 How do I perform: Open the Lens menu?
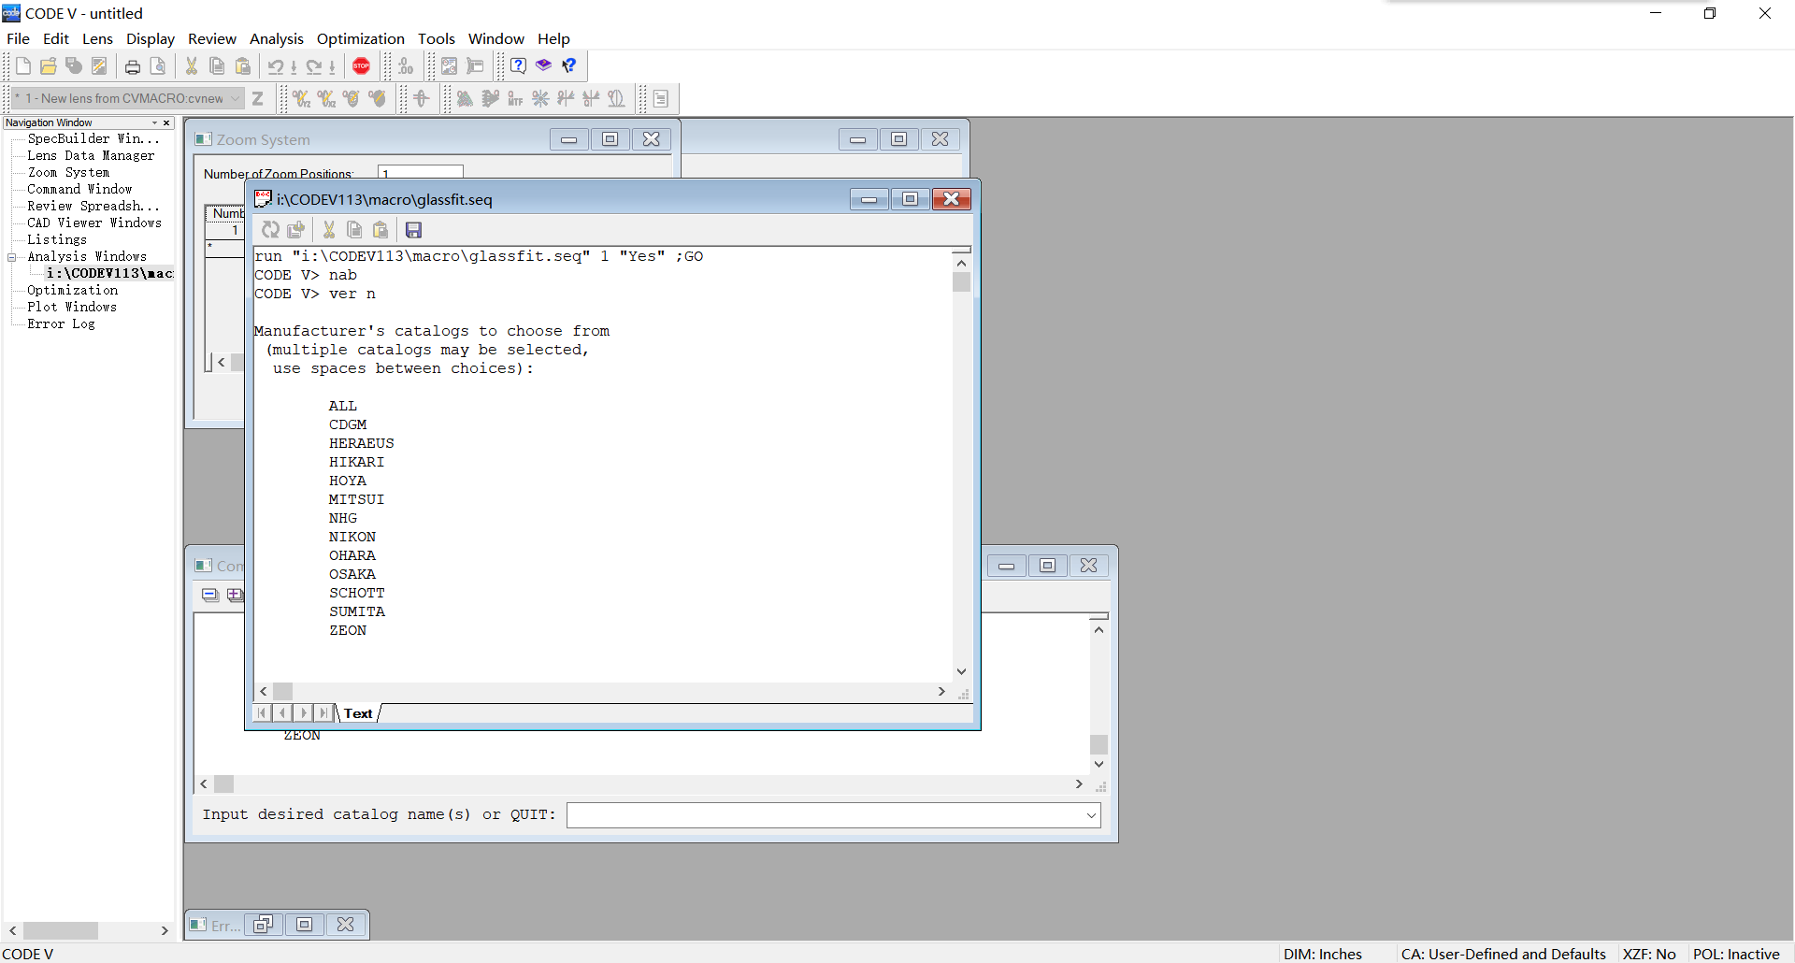coord(97,38)
